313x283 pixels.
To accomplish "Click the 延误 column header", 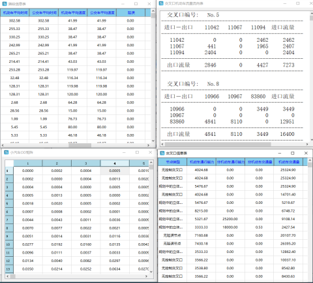I will pyautogui.click(x=130, y=12).
